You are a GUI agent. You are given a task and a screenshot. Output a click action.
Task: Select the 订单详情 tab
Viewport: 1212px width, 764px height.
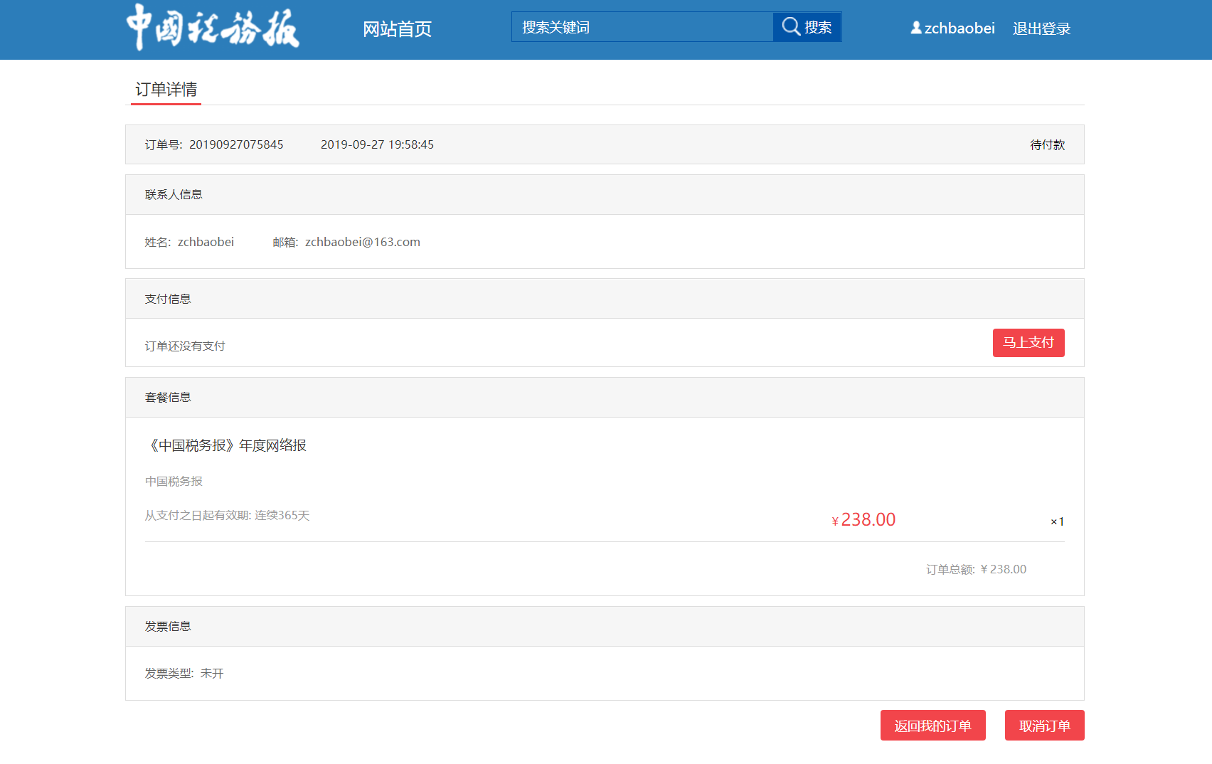click(166, 90)
